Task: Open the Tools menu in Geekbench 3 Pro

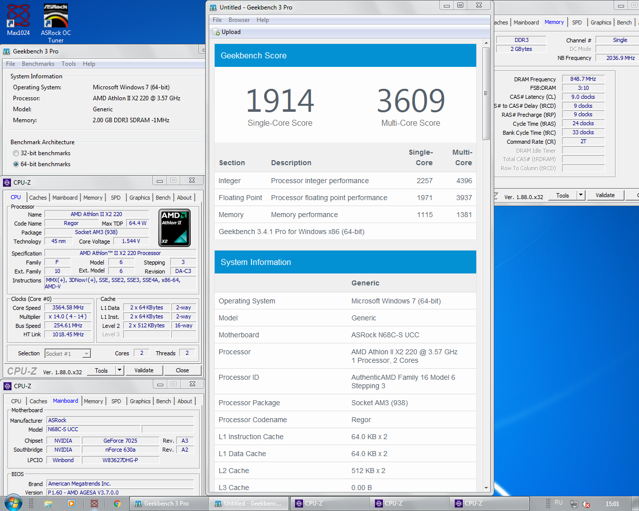Action: tap(68, 64)
